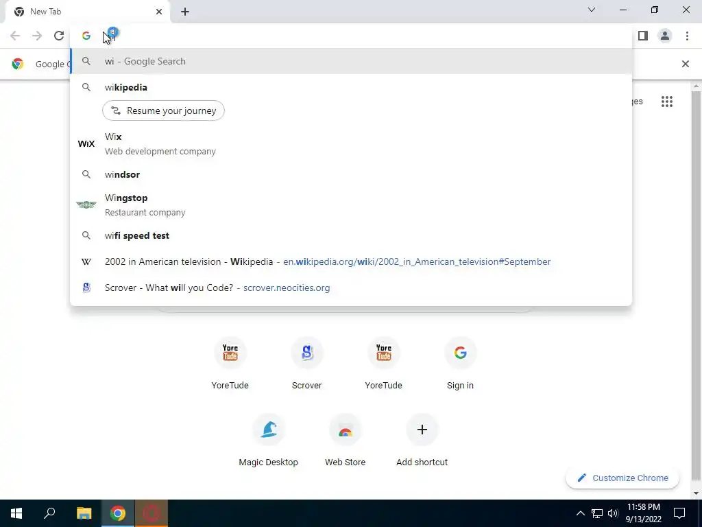This screenshot has width=702, height=527.
Task: Open the Web Store shortcut
Action: point(346,441)
